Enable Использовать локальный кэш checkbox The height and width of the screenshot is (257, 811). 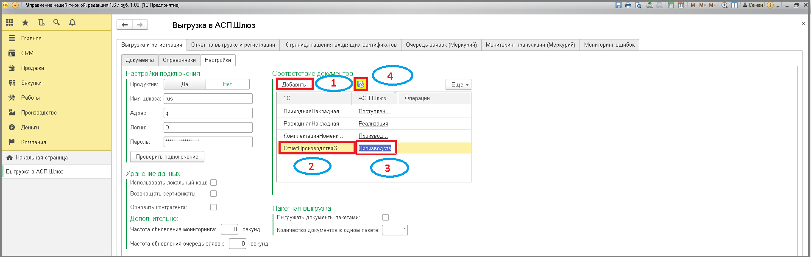[x=214, y=182]
